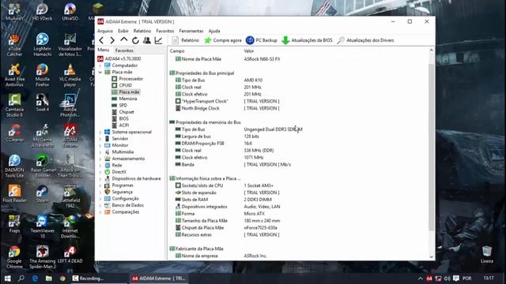This screenshot has height=284, width=506.
Task: Open Lixeira recycle bin icon
Action: (487, 254)
